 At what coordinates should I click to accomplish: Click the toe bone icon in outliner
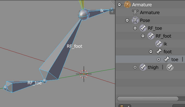[167, 59]
